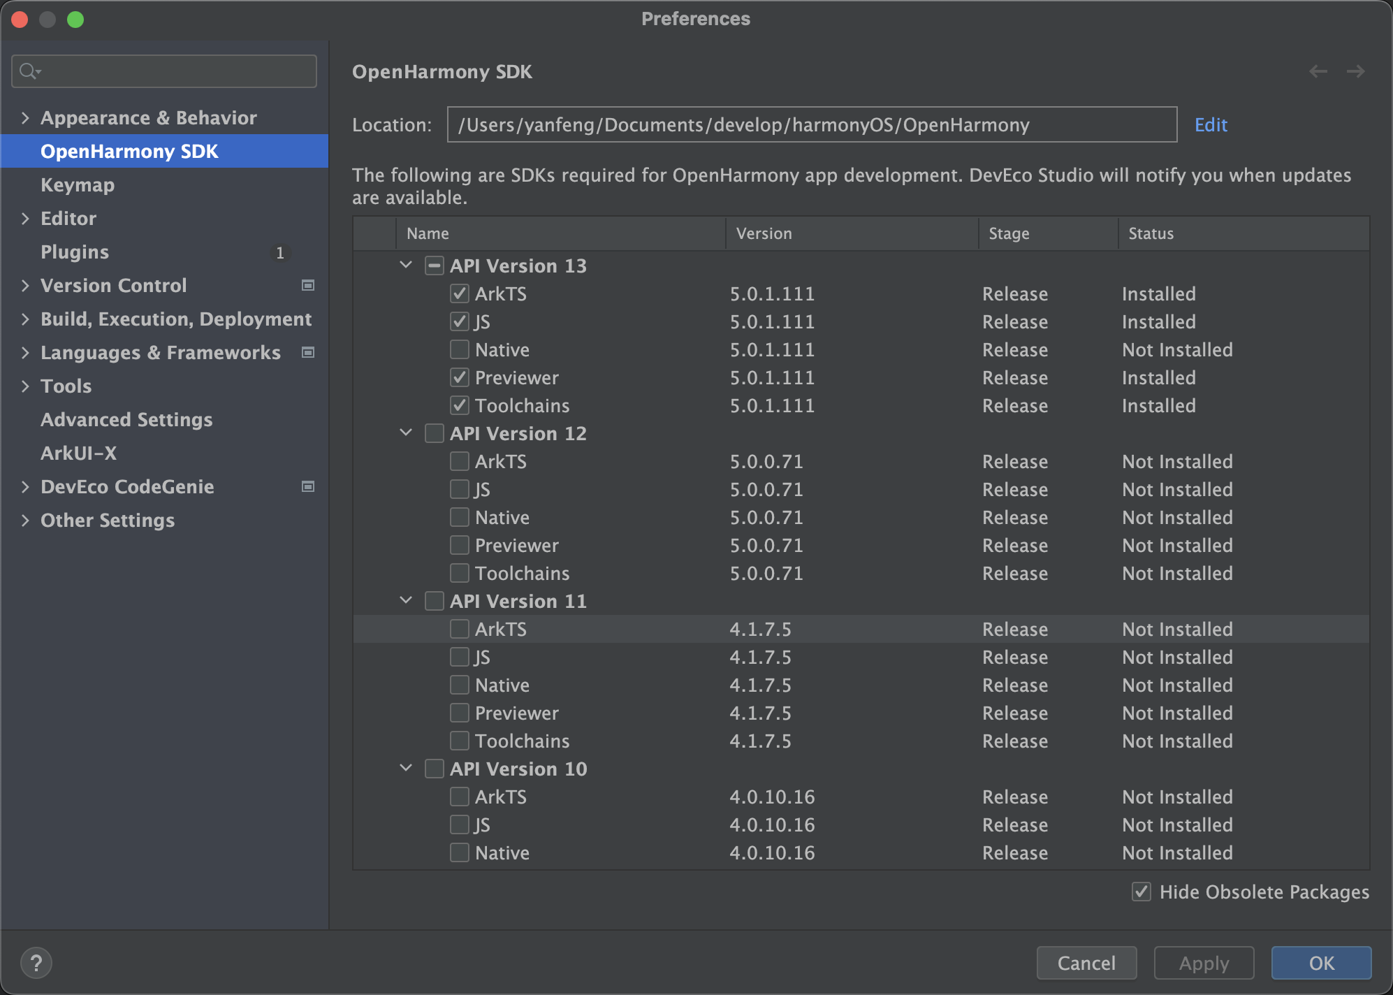
Task: Click the API Version 12 label
Action: [x=518, y=433]
